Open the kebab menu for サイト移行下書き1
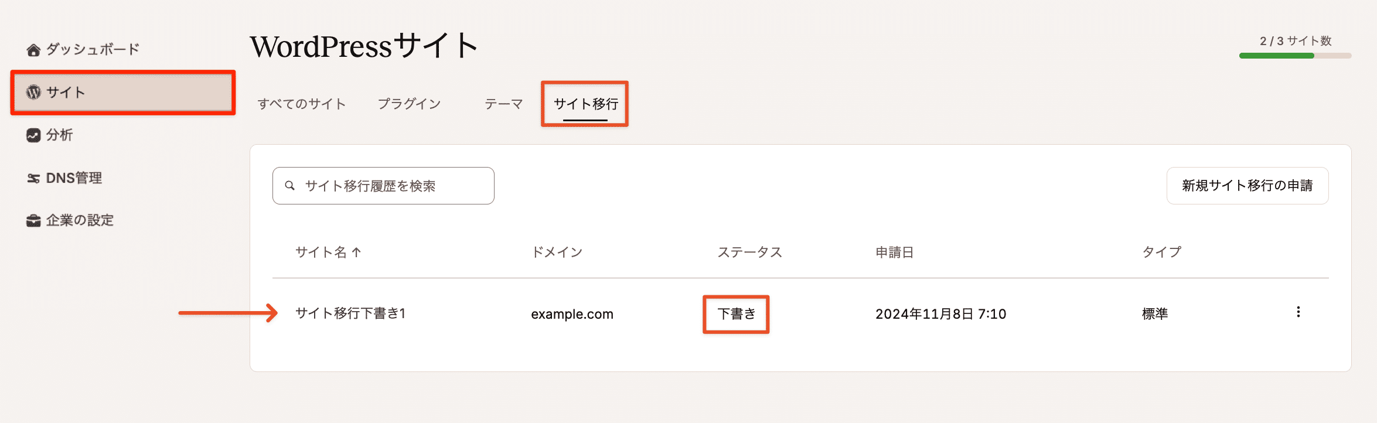1377x423 pixels. point(1297,313)
